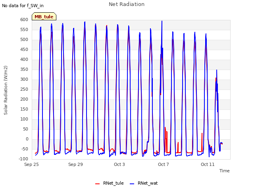This screenshot has width=254, height=191.
Task: Click the -100 y-axis tick label
Action: point(23,159)
